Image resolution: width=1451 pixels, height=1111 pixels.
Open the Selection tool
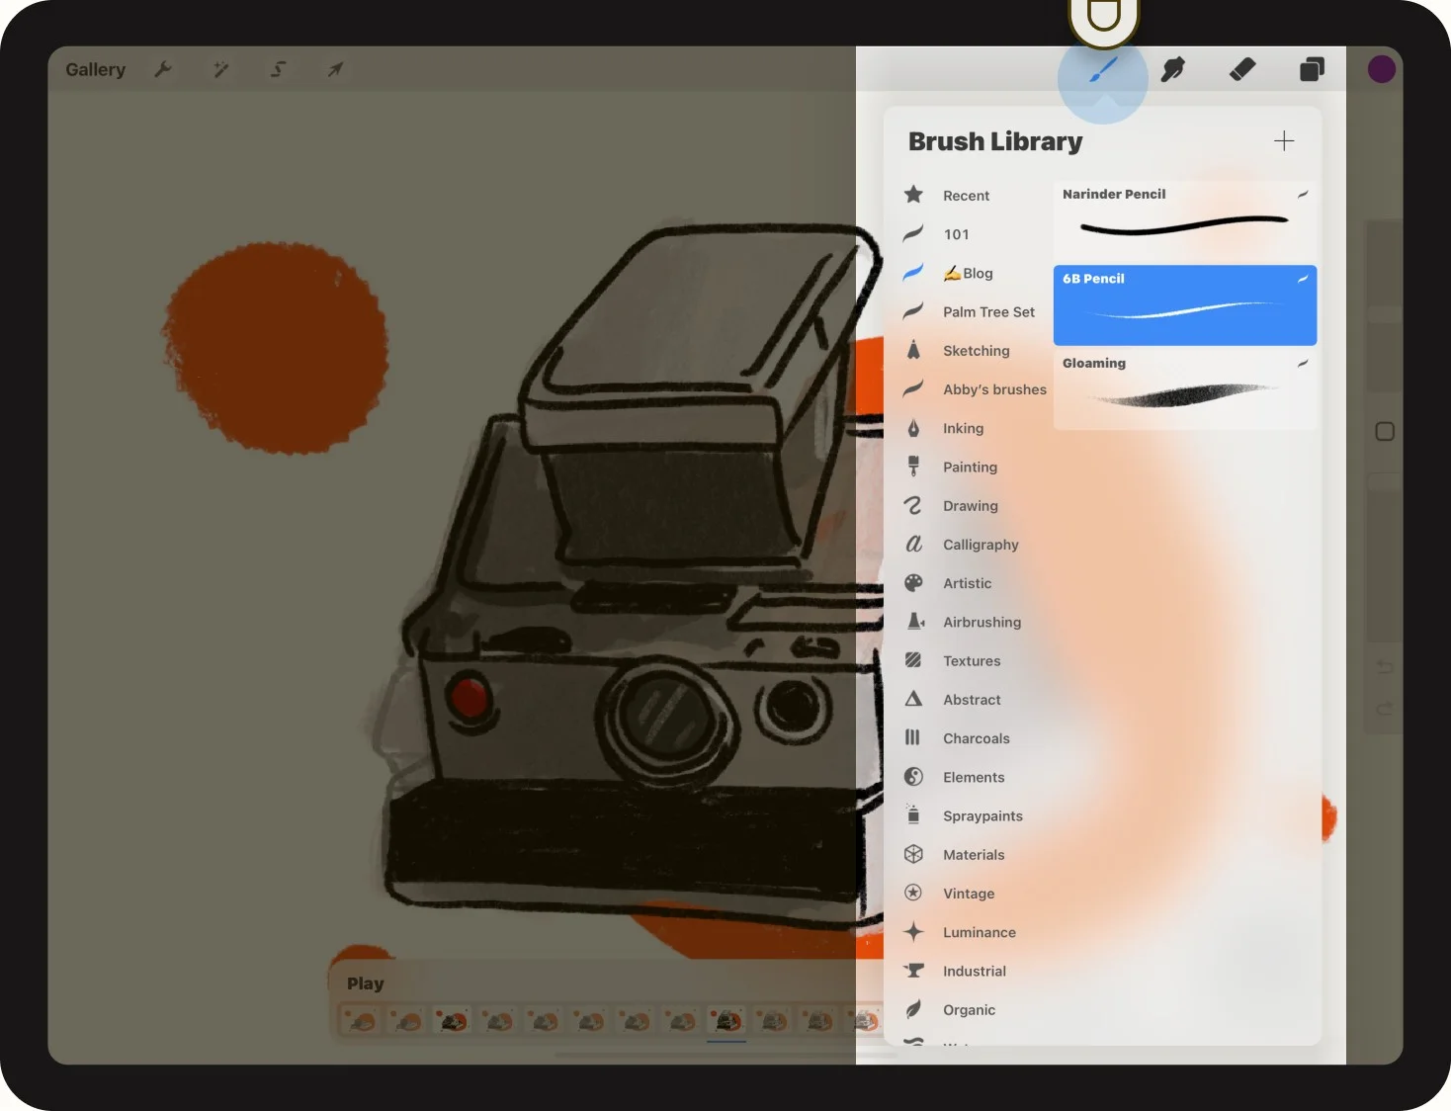[278, 68]
